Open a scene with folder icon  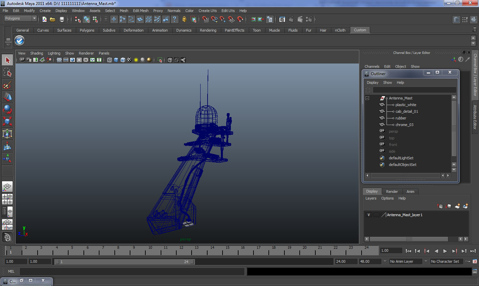coord(53,19)
